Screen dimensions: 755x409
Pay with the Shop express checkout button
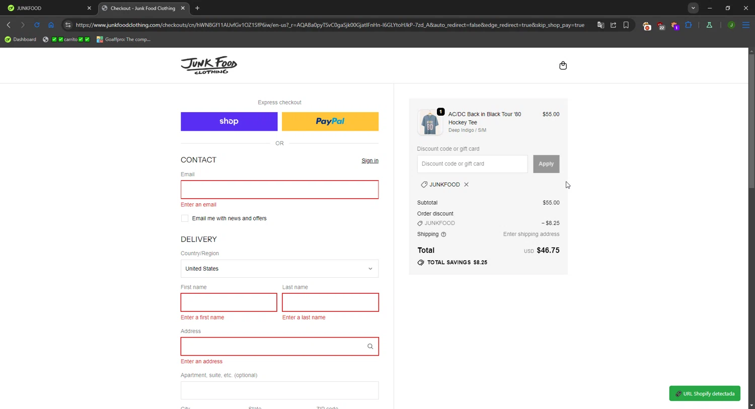229,121
